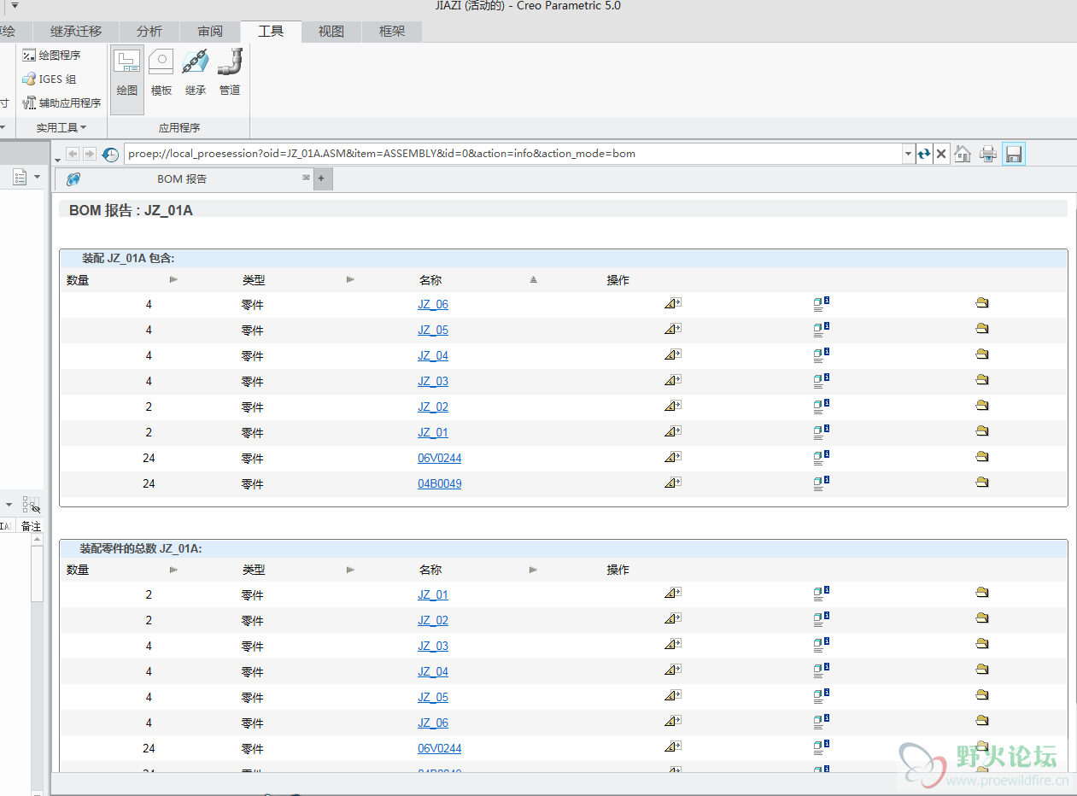This screenshot has width=1077, height=796.
Task: Open JZ_05 folder icon in 总数 table
Action: tap(982, 696)
